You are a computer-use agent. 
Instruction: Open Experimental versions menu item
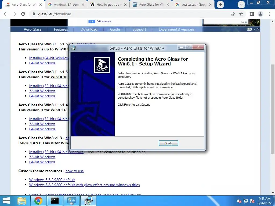pyautogui.click(x=177, y=29)
